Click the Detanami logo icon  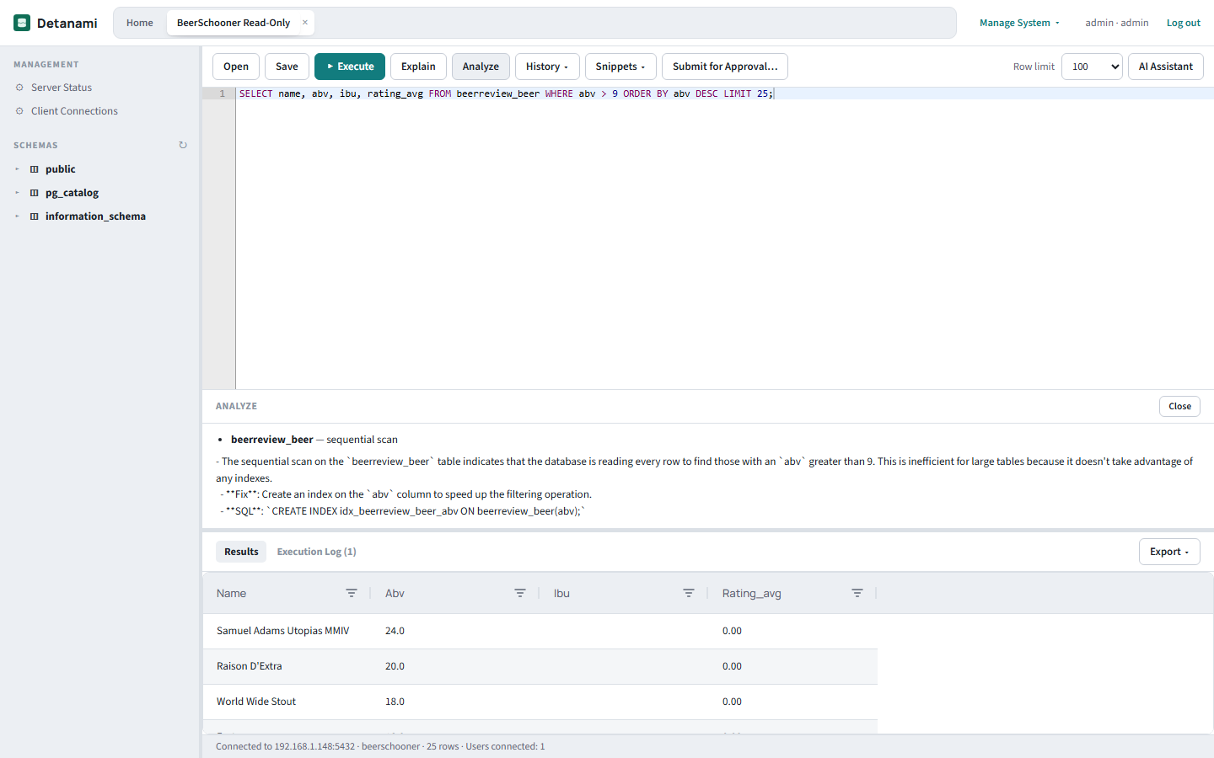22,23
